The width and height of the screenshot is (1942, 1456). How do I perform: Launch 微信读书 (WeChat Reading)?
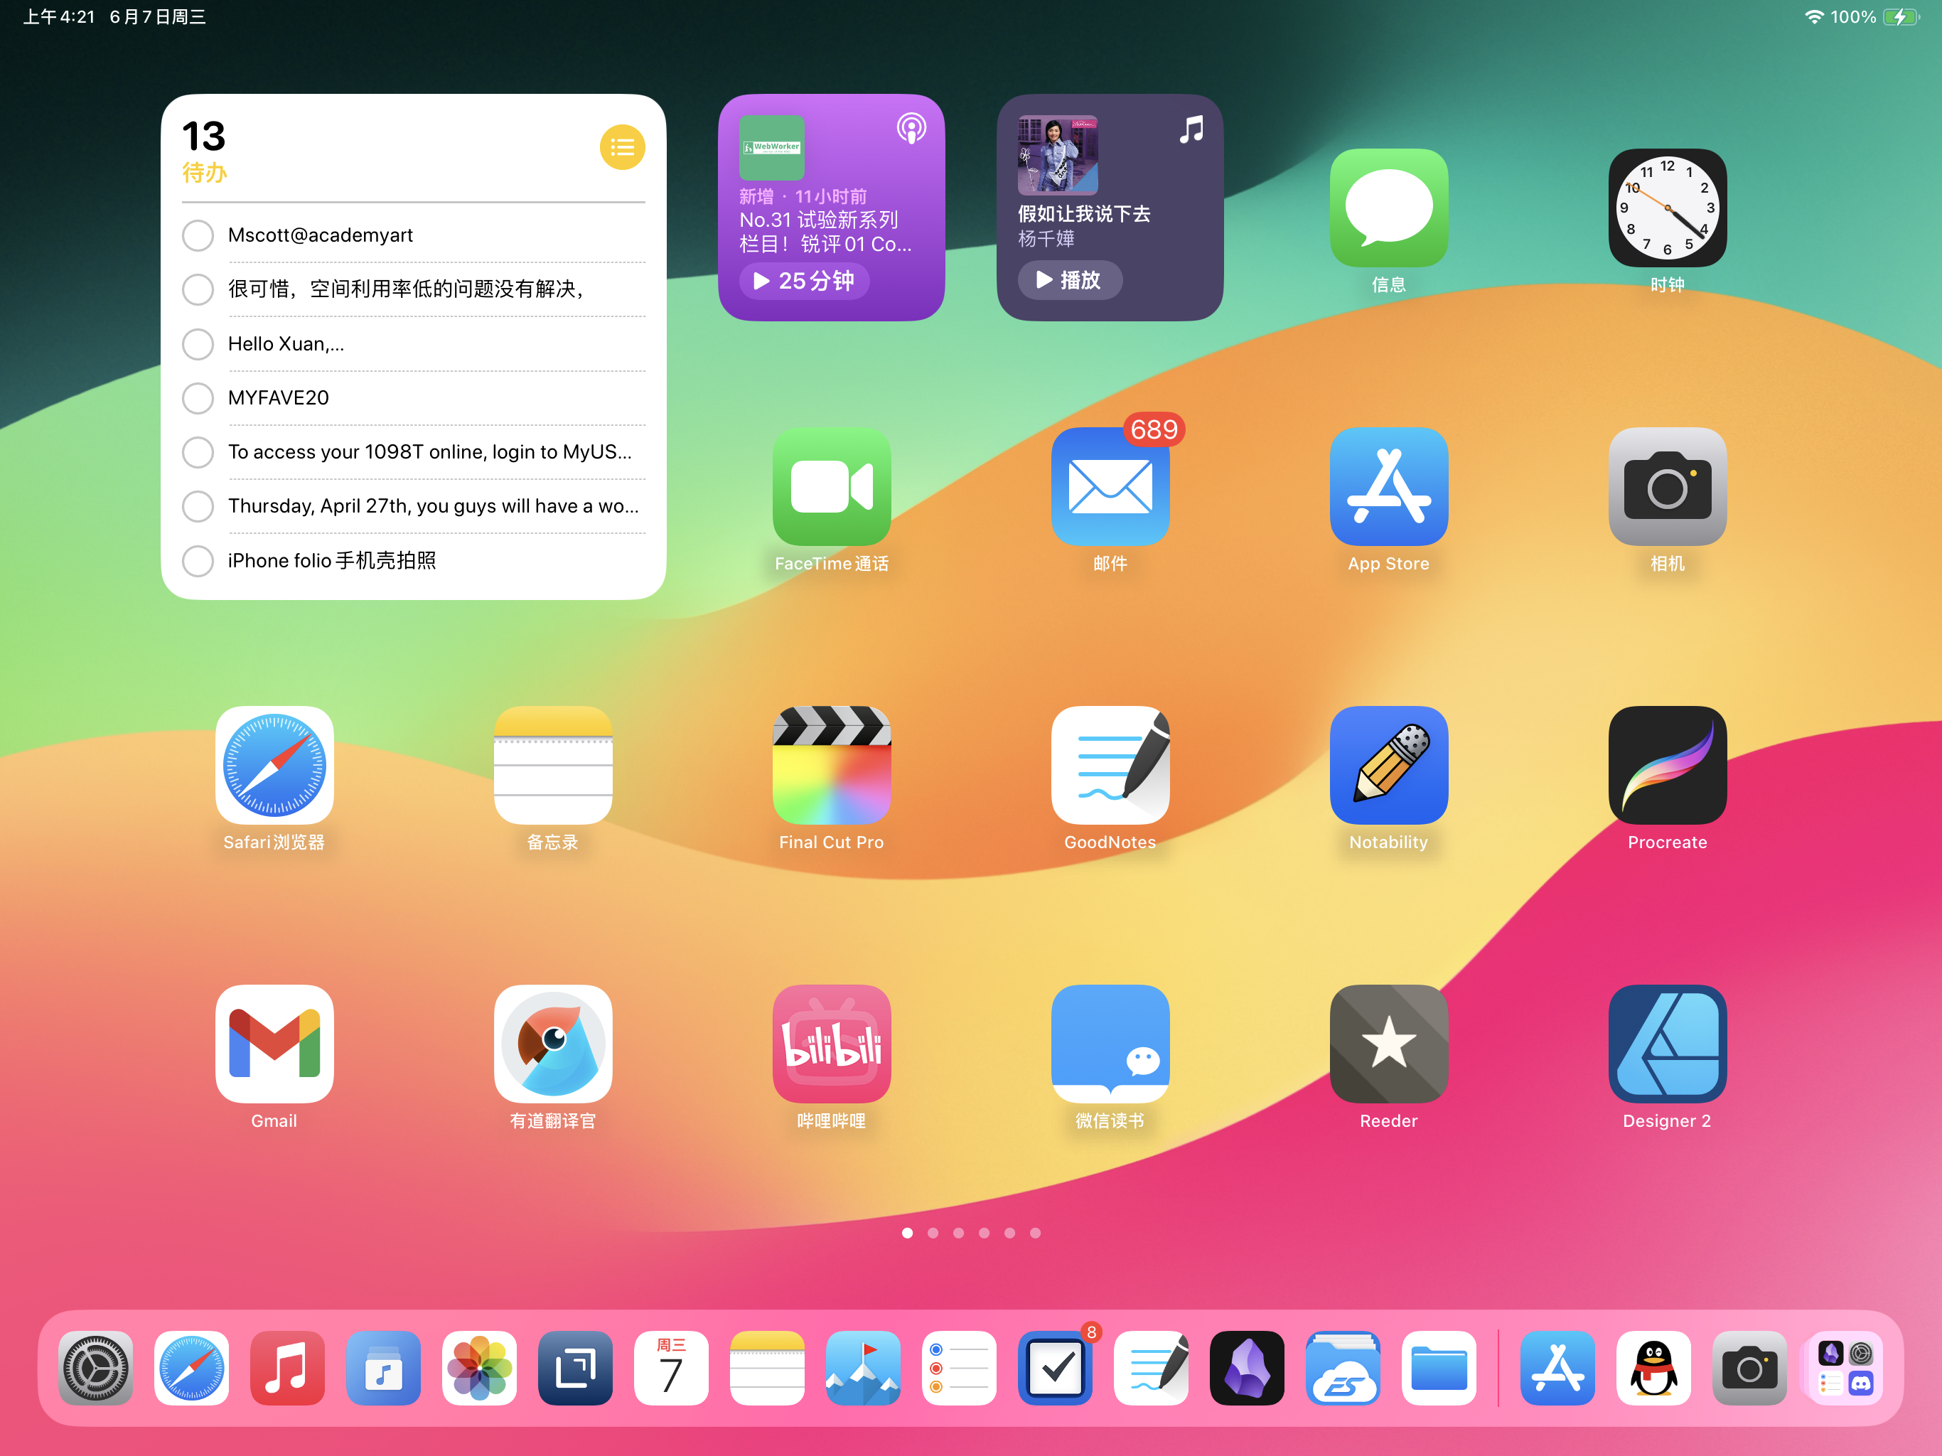pyautogui.click(x=1110, y=1044)
